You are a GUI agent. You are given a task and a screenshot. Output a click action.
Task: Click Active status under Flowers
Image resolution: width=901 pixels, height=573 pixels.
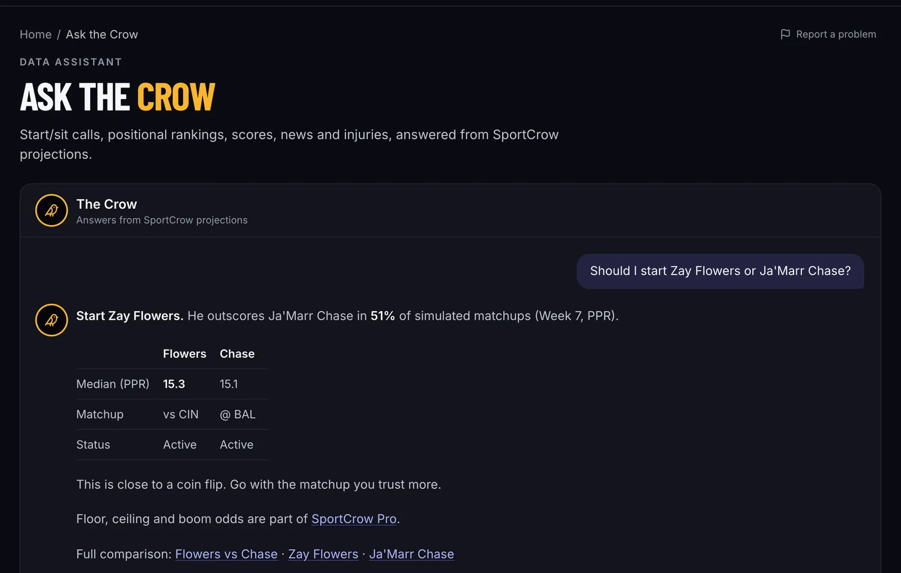[x=180, y=445]
